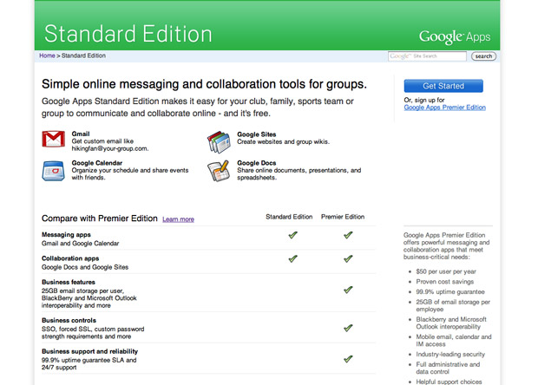
Task: Click the Google Docs icon
Action: [218, 171]
